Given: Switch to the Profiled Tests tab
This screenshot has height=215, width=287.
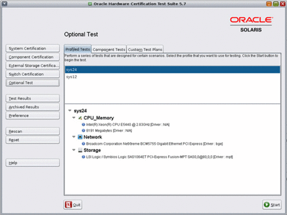Looking at the screenshot, I should 78,49.
